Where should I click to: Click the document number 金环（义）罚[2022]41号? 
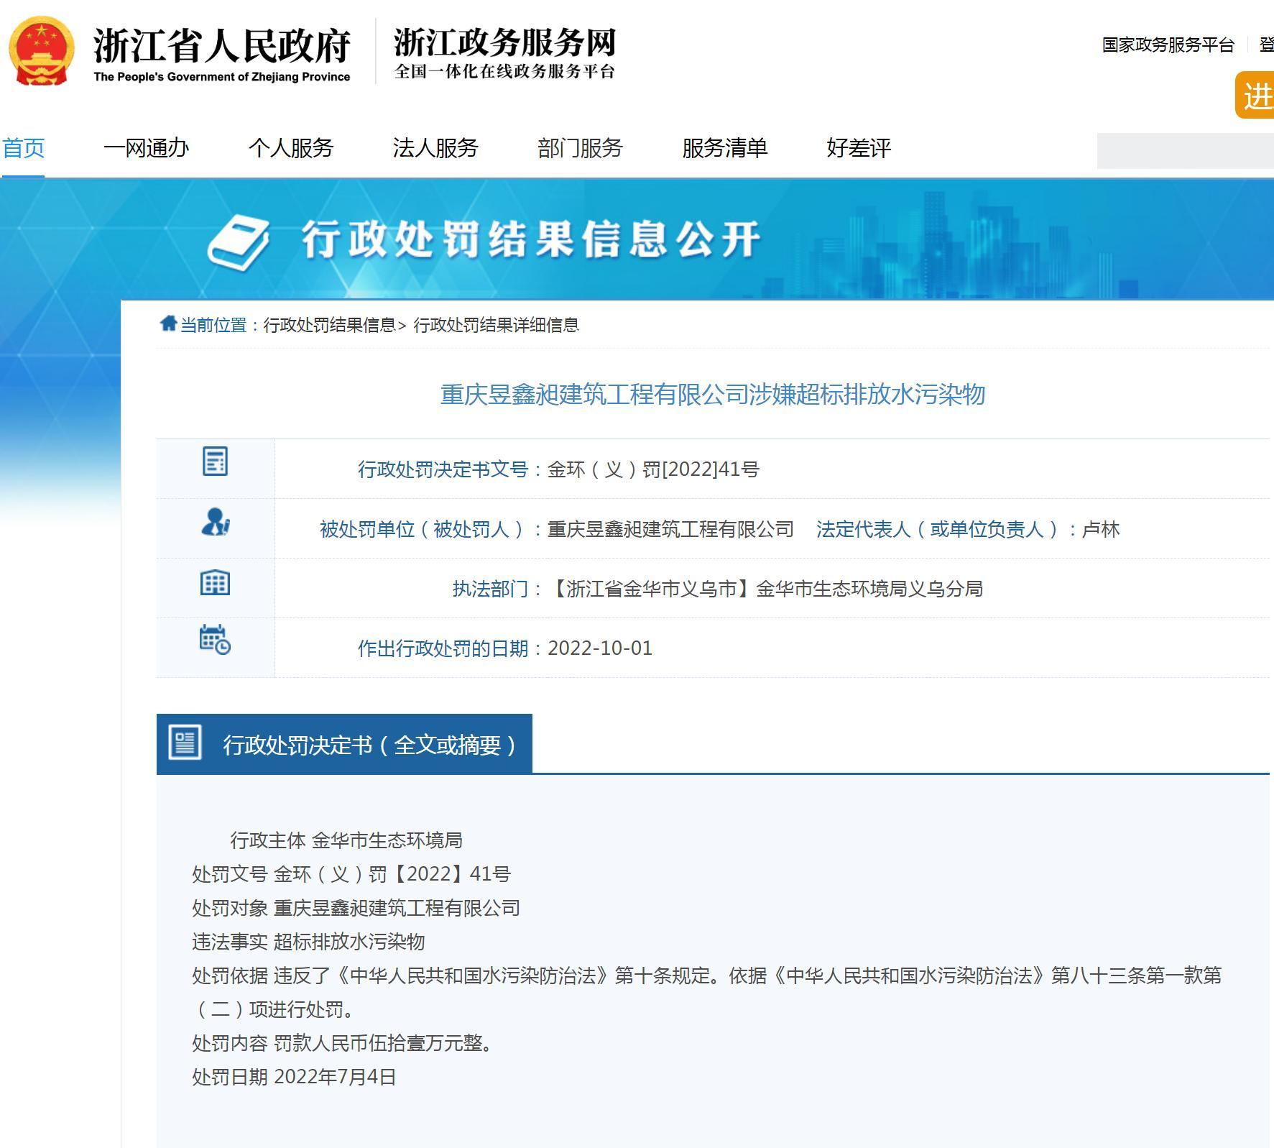click(x=653, y=469)
